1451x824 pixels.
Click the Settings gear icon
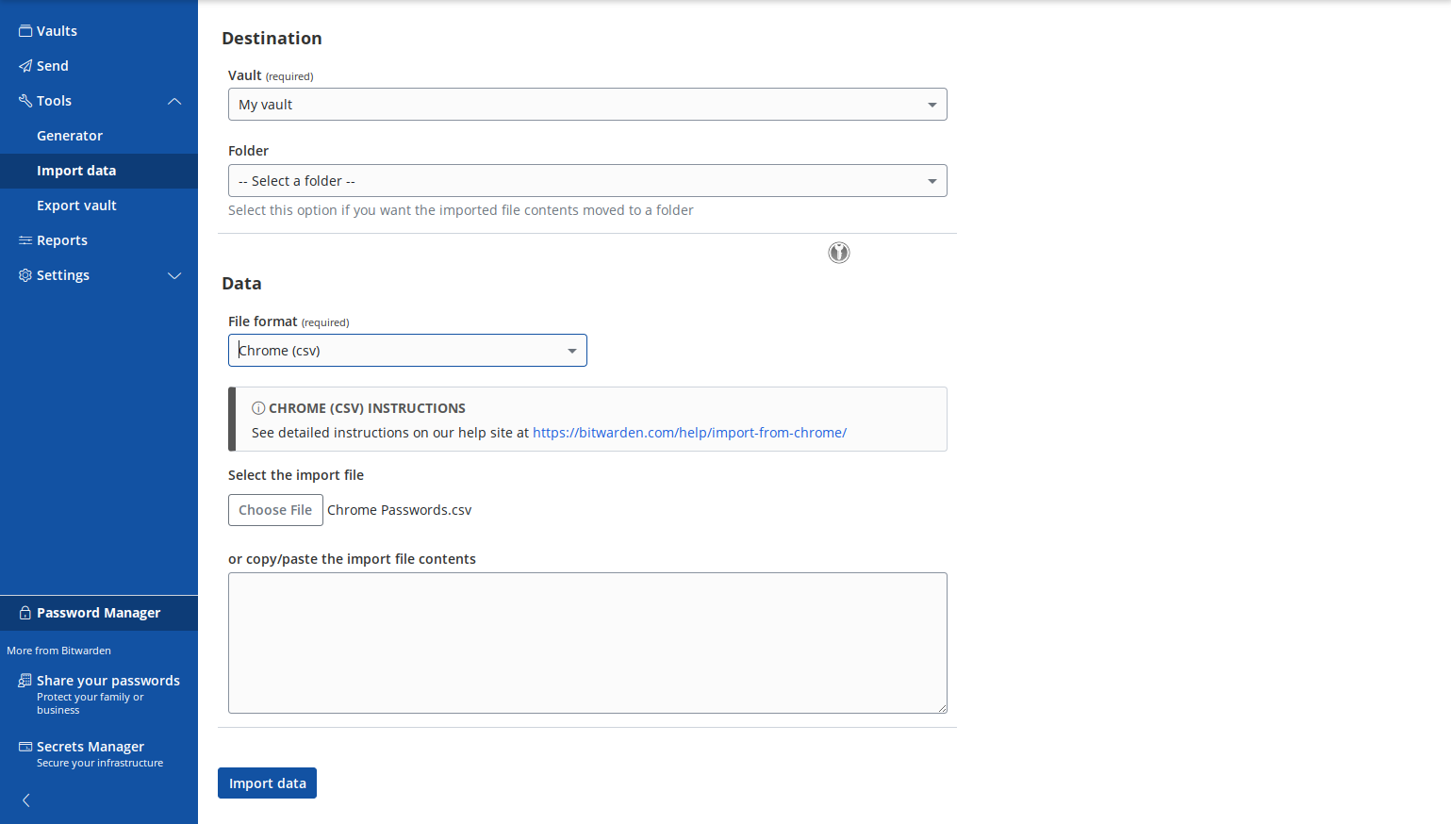click(25, 275)
